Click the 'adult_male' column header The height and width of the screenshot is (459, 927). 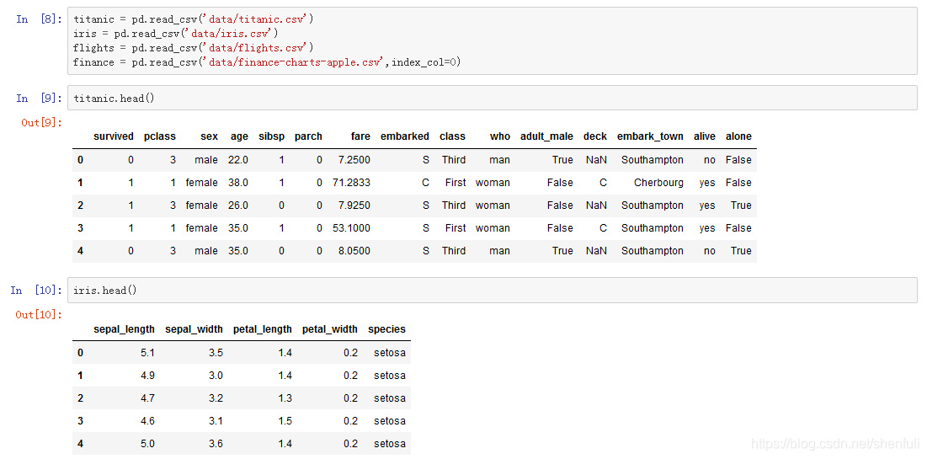click(547, 136)
